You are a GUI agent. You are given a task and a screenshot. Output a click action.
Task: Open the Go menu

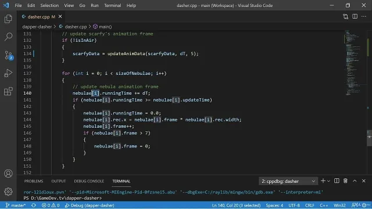pyautogui.click(x=82, y=5)
